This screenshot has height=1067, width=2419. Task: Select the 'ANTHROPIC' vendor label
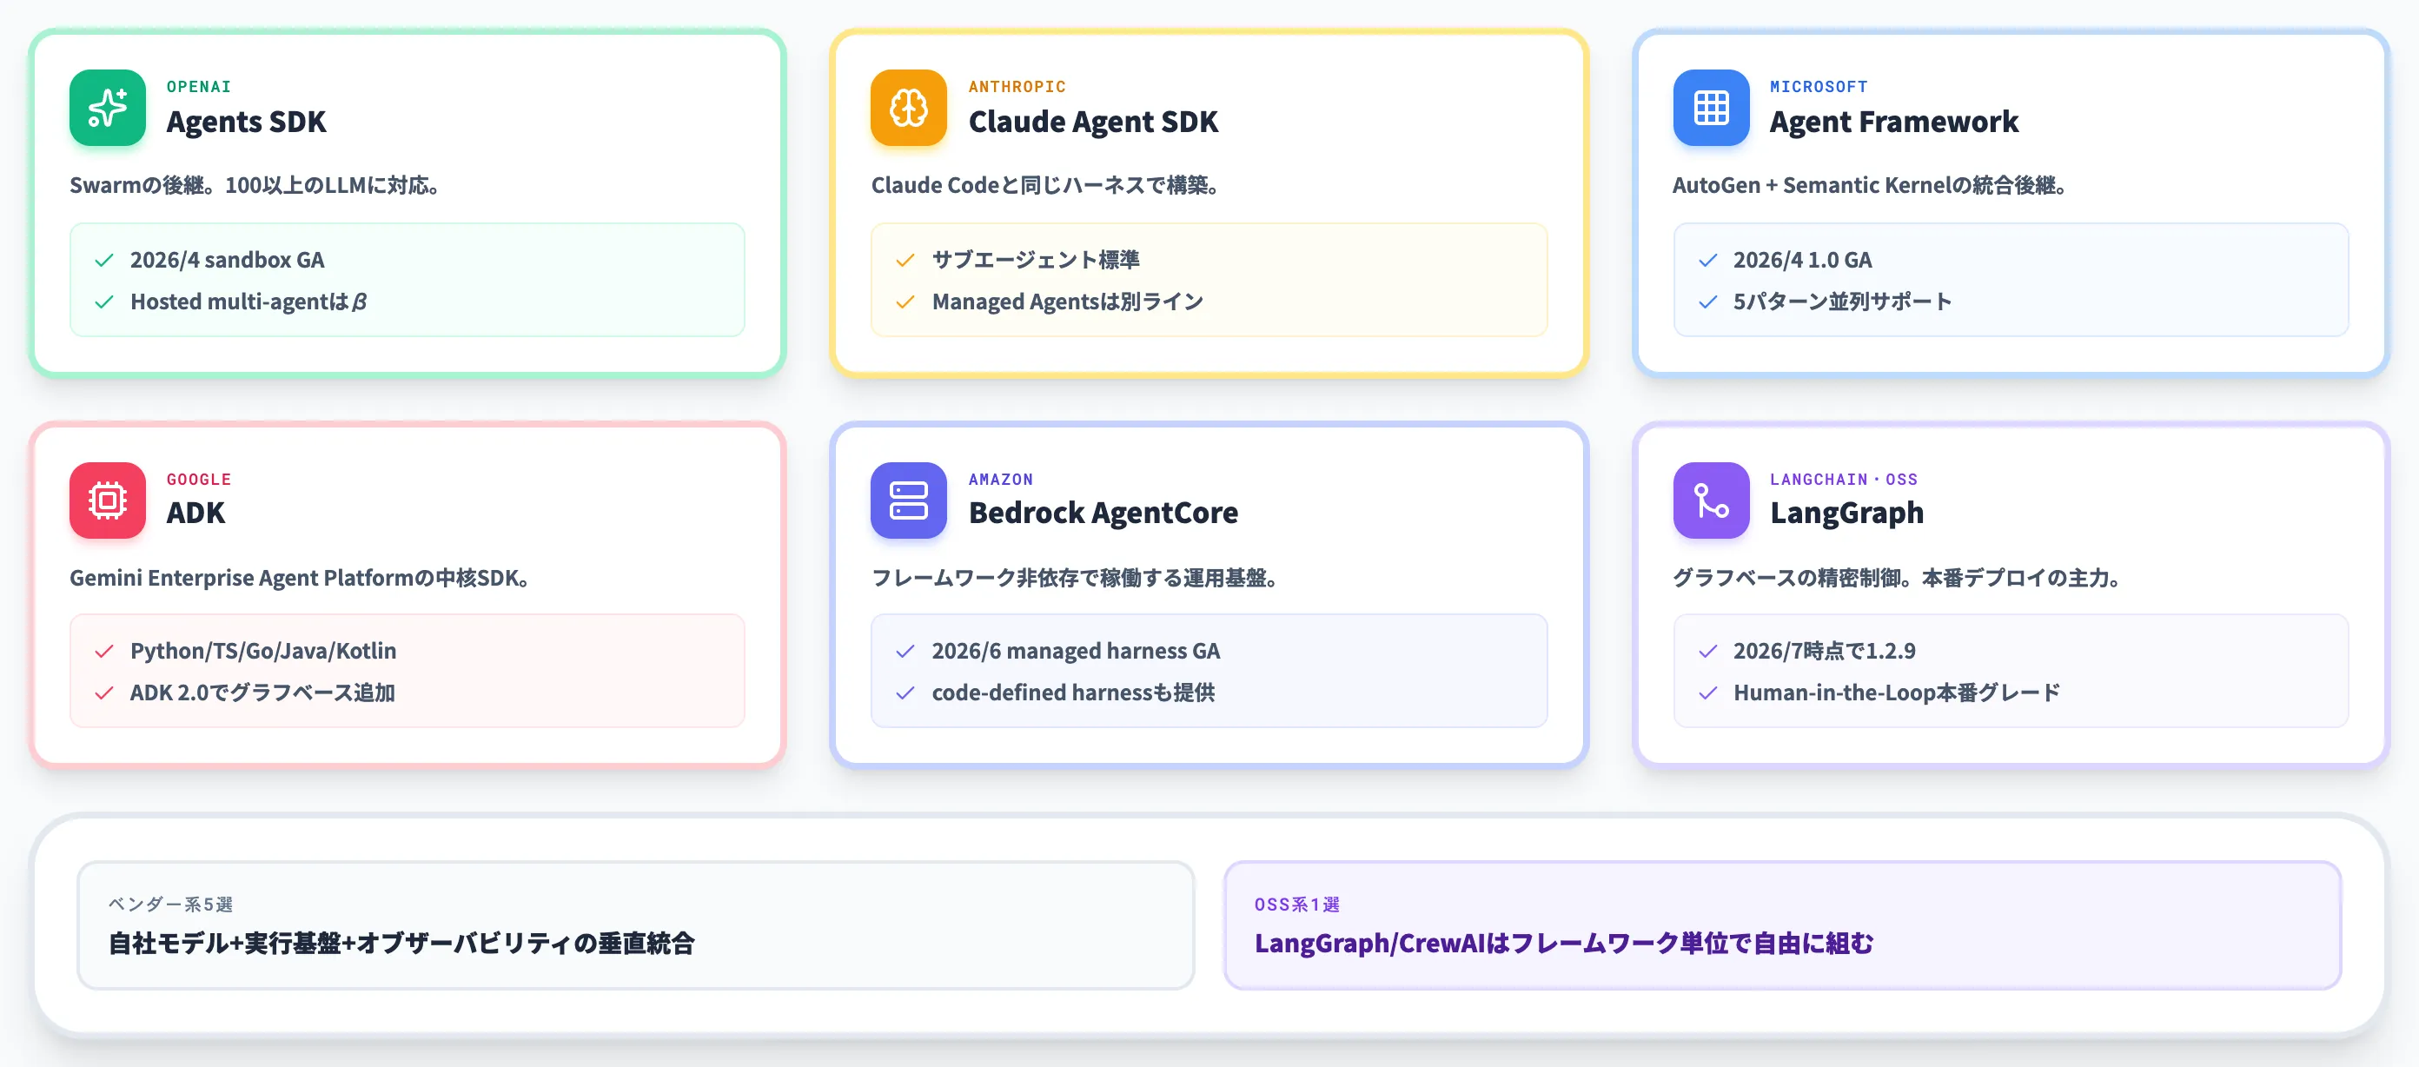point(1017,86)
